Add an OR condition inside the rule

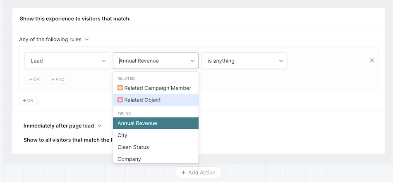point(34,79)
